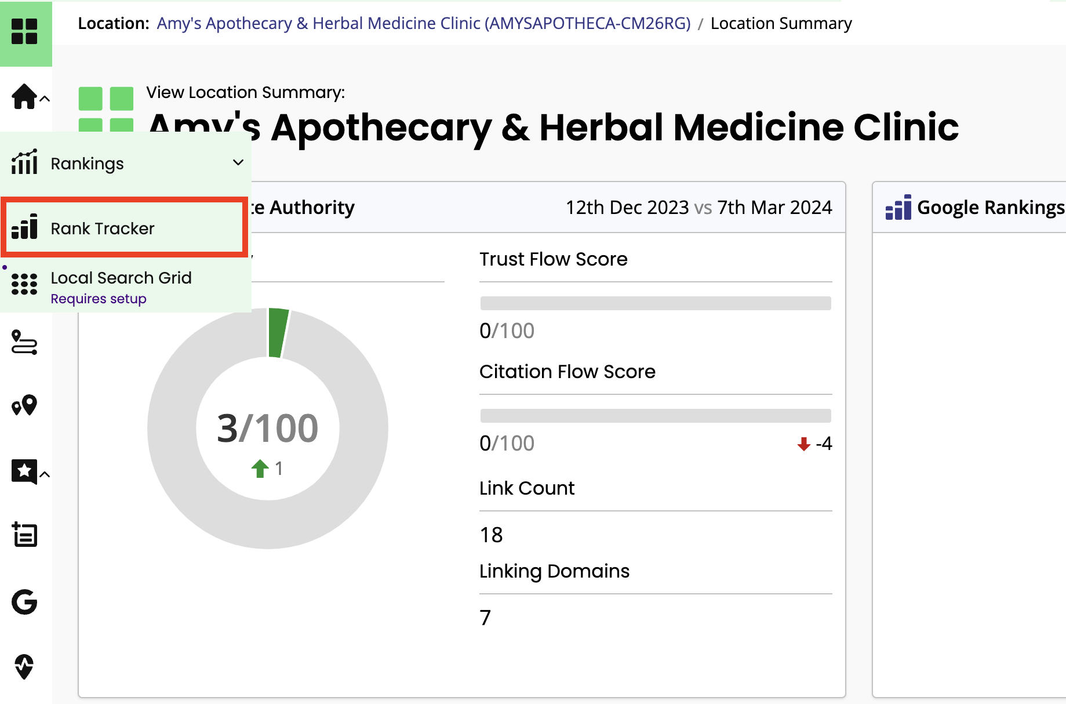Click the Citation Flow Score progress bar
The image size is (1066, 704).
(656, 415)
